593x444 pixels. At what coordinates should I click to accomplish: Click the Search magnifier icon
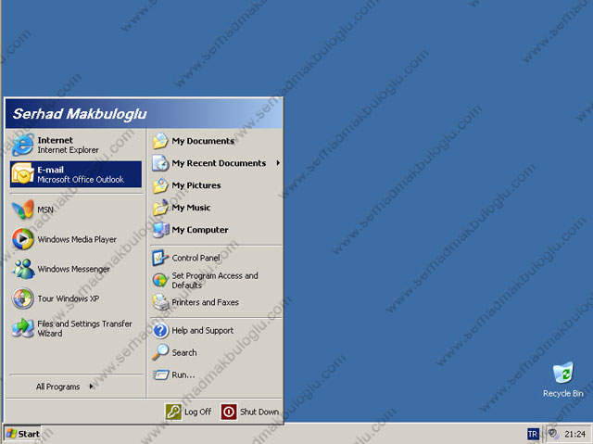[160, 352]
